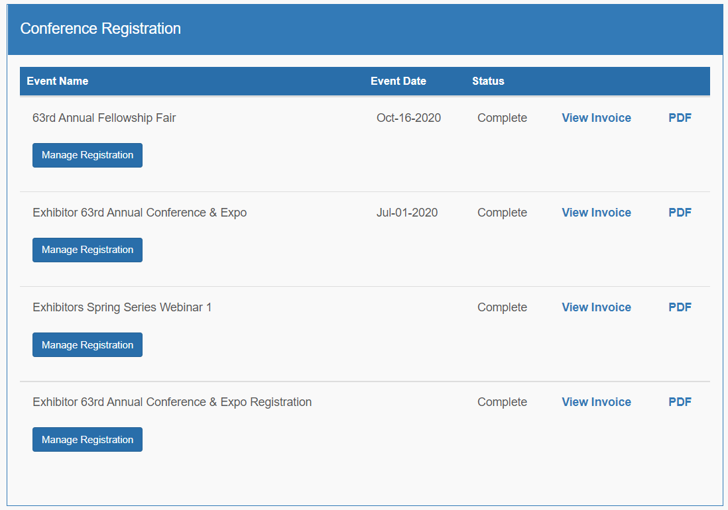
Task: Click the Status column header
Action: pyautogui.click(x=488, y=81)
